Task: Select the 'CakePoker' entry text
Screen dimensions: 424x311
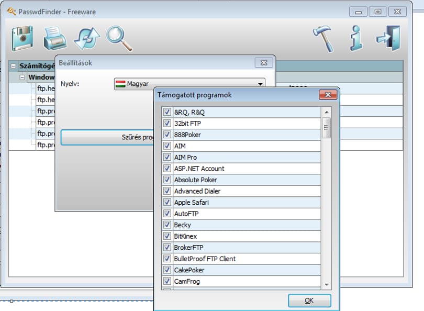Action: point(189,270)
